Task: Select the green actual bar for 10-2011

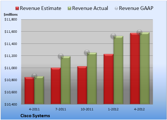Action: point(92,78)
